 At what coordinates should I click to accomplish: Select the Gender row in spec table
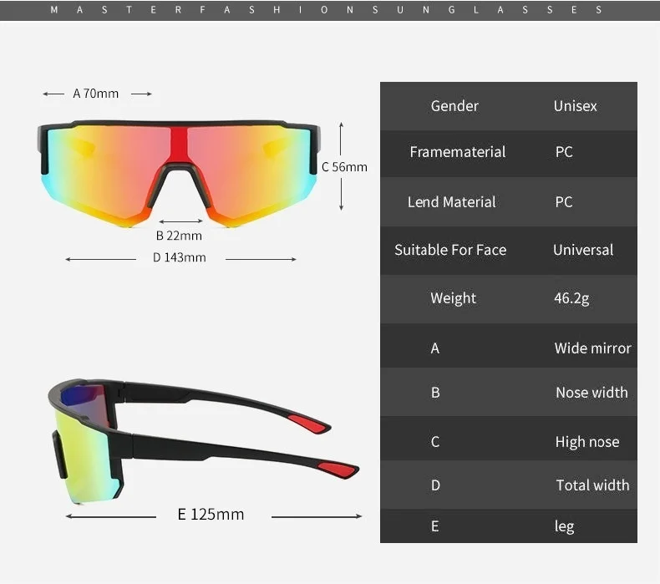click(x=509, y=106)
